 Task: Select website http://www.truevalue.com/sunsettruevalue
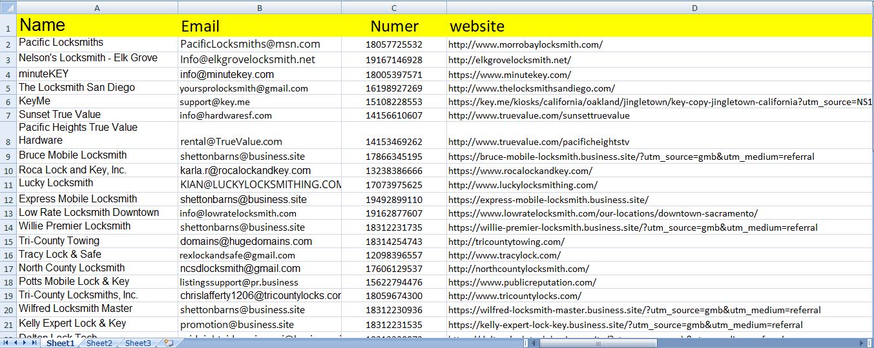click(x=660, y=115)
